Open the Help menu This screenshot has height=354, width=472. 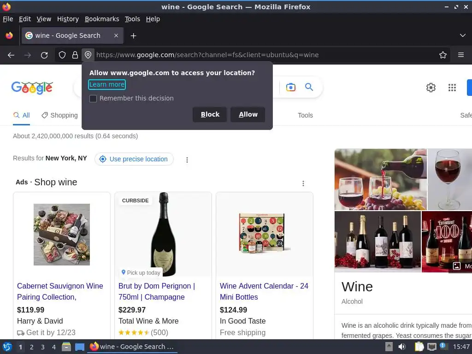coord(153,19)
